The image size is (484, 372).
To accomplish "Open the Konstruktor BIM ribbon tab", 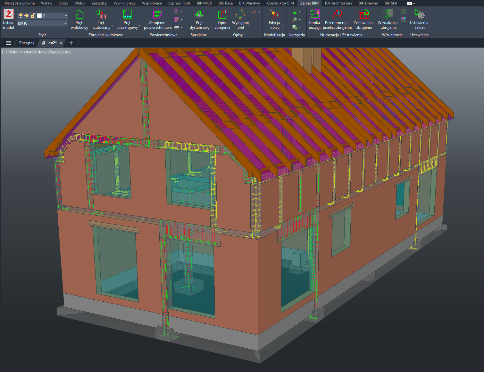I will coord(280,3).
